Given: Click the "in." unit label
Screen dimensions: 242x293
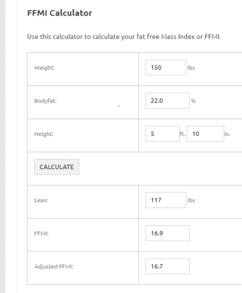Looking at the screenshot, I should click(x=227, y=134).
